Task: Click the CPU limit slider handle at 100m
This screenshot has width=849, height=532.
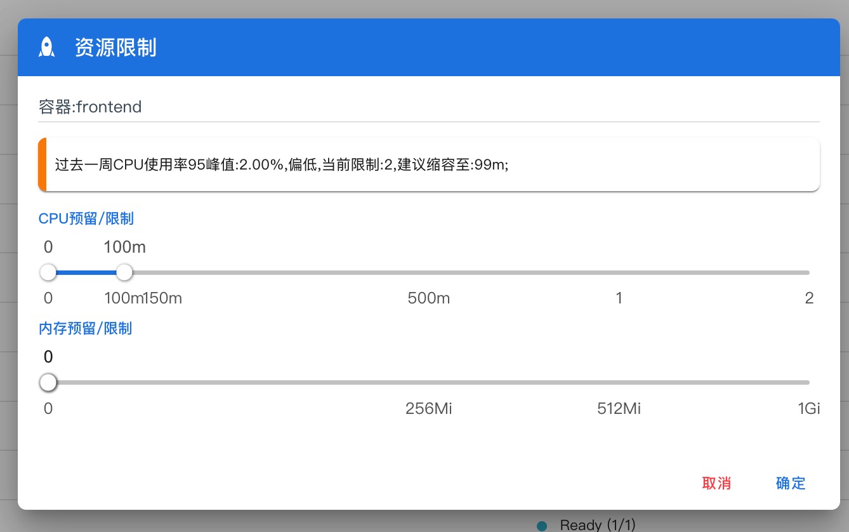Action: pos(124,272)
